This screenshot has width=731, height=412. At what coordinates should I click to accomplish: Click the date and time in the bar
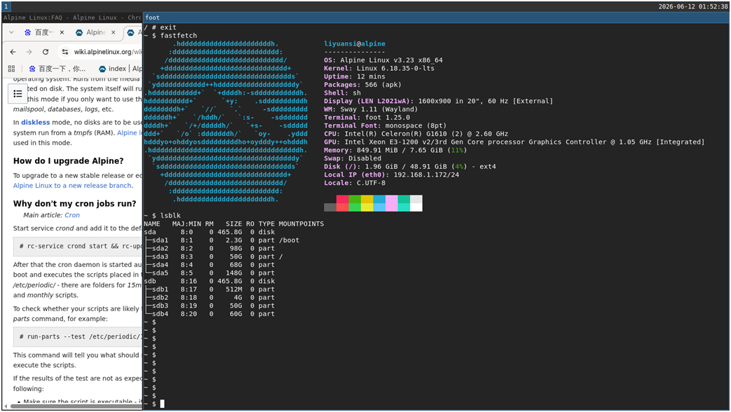pyautogui.click(x=692, y=6)
